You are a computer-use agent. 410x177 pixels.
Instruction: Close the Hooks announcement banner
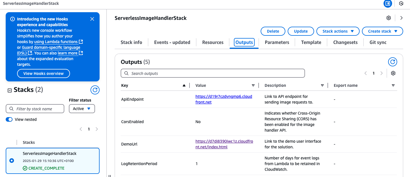click(x=92, y=19)
